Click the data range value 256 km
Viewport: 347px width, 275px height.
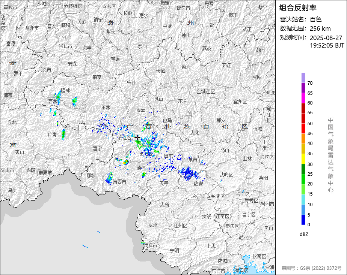[x=320, y=29]
